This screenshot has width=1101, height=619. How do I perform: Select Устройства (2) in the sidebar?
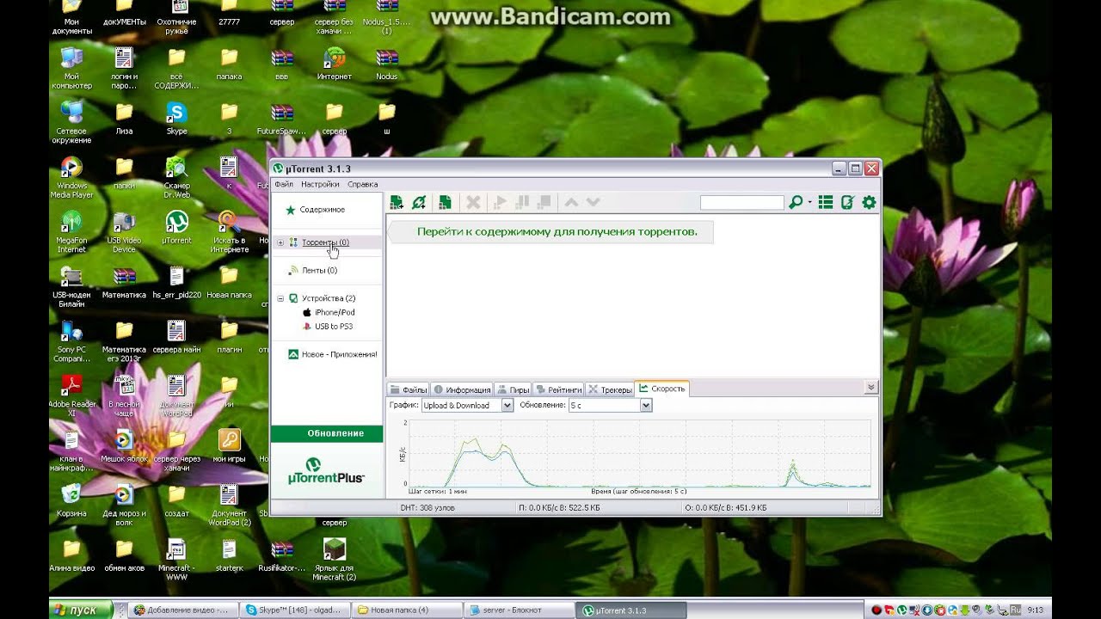[x=329, y=298]
